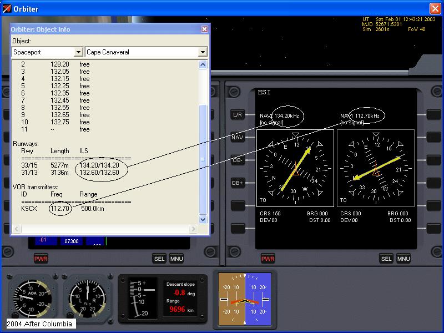
Task: Click the Orbiter title bar app icon
Action: 7,8
